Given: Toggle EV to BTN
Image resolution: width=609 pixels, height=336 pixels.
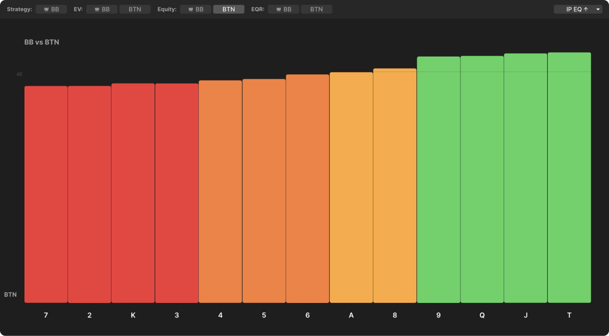Looking at the screenshot, I should click(x=135, y=9).
